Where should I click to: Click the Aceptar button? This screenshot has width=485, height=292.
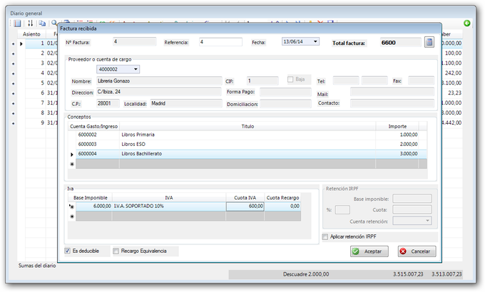(369, 251)
